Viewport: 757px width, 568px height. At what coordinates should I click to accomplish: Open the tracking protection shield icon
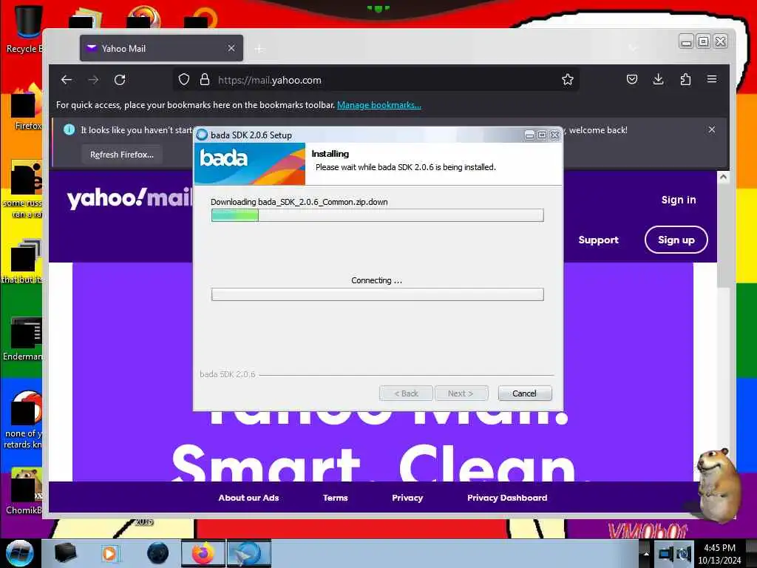[184, 79]
